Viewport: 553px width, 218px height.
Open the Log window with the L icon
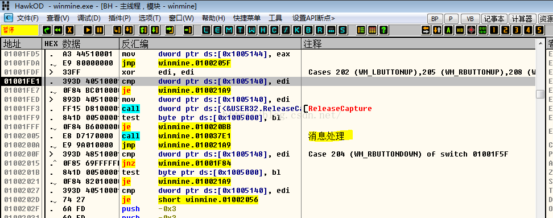pyautogui.click(x=207, y=30)
